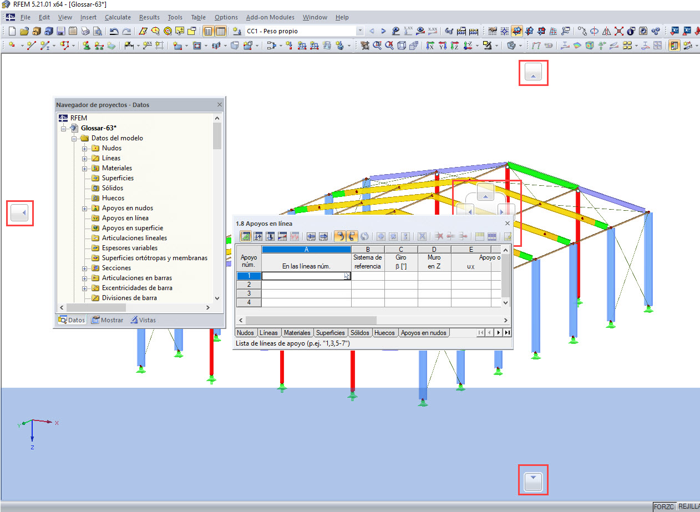Click the RFEM logo icon in menu bar

click(x=11, y=17)
